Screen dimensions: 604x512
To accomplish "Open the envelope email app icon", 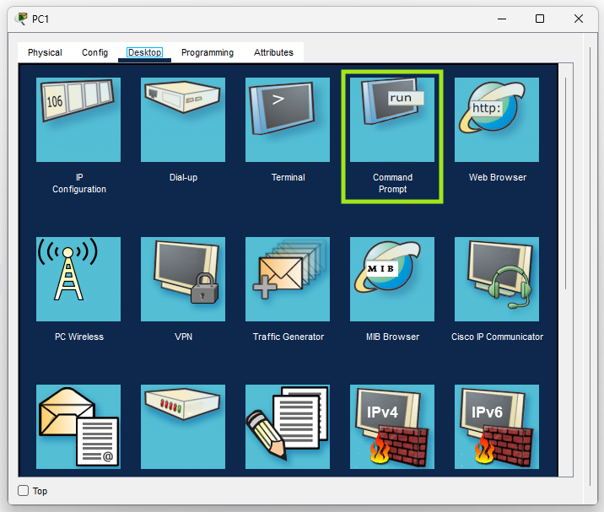I will (78, 427).
